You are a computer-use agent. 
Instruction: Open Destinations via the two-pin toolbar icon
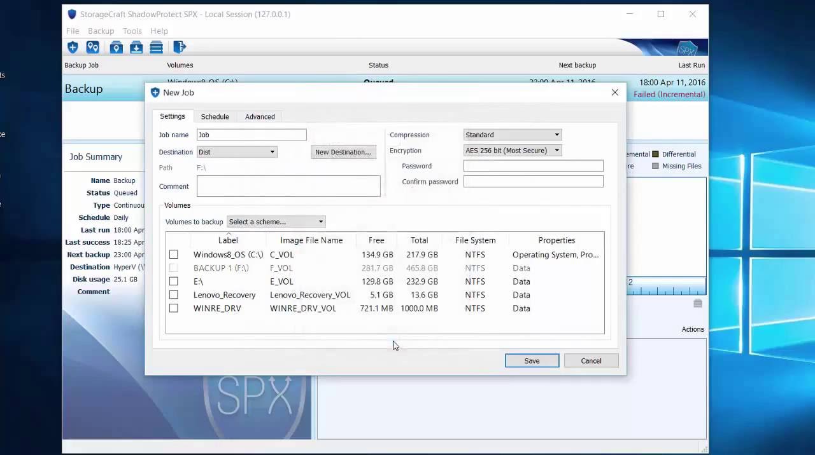click(93, 47)
